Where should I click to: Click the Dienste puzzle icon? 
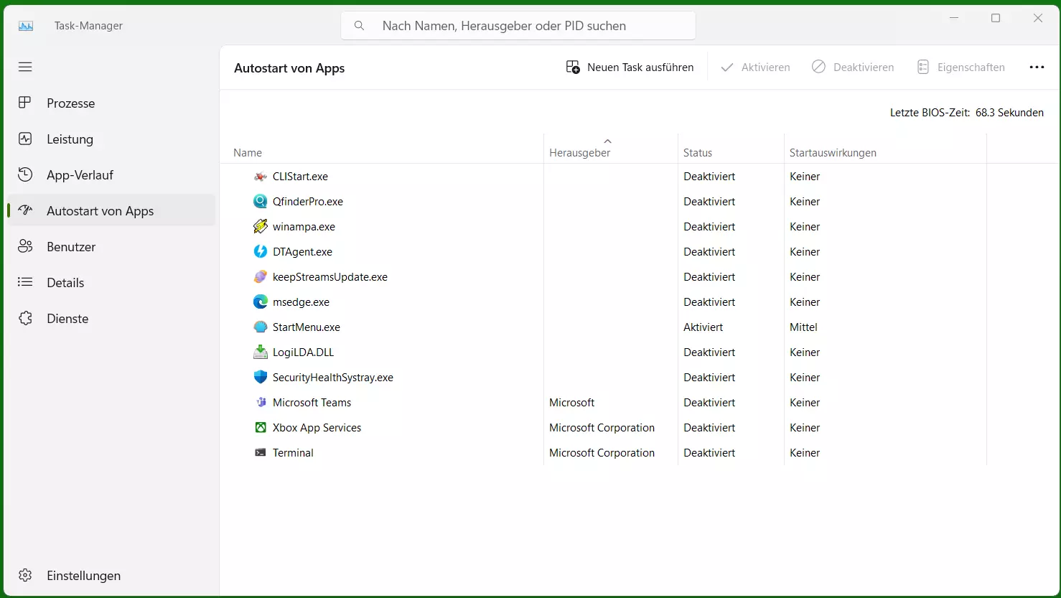(x=25, y=318)
